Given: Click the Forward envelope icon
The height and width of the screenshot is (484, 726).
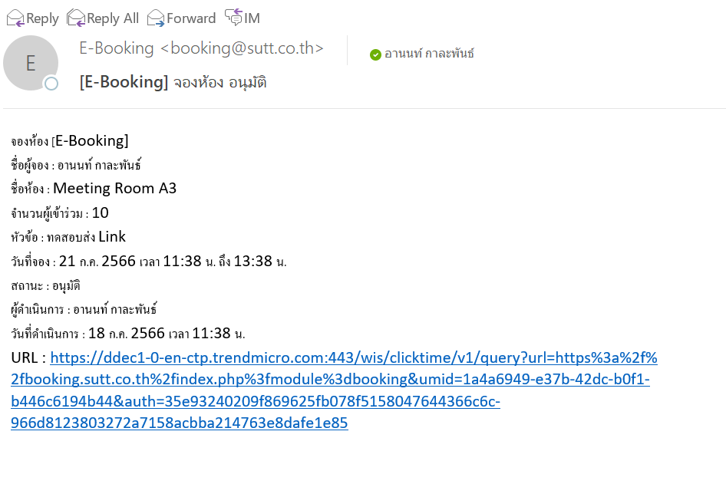Looking at the screenshot, I should [156, 18].
